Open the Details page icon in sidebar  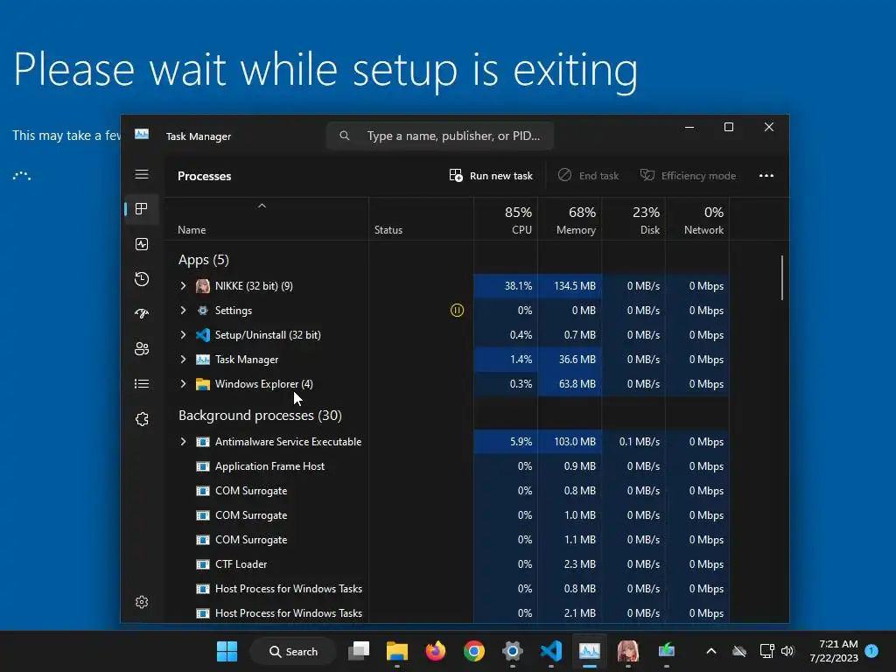142,383
